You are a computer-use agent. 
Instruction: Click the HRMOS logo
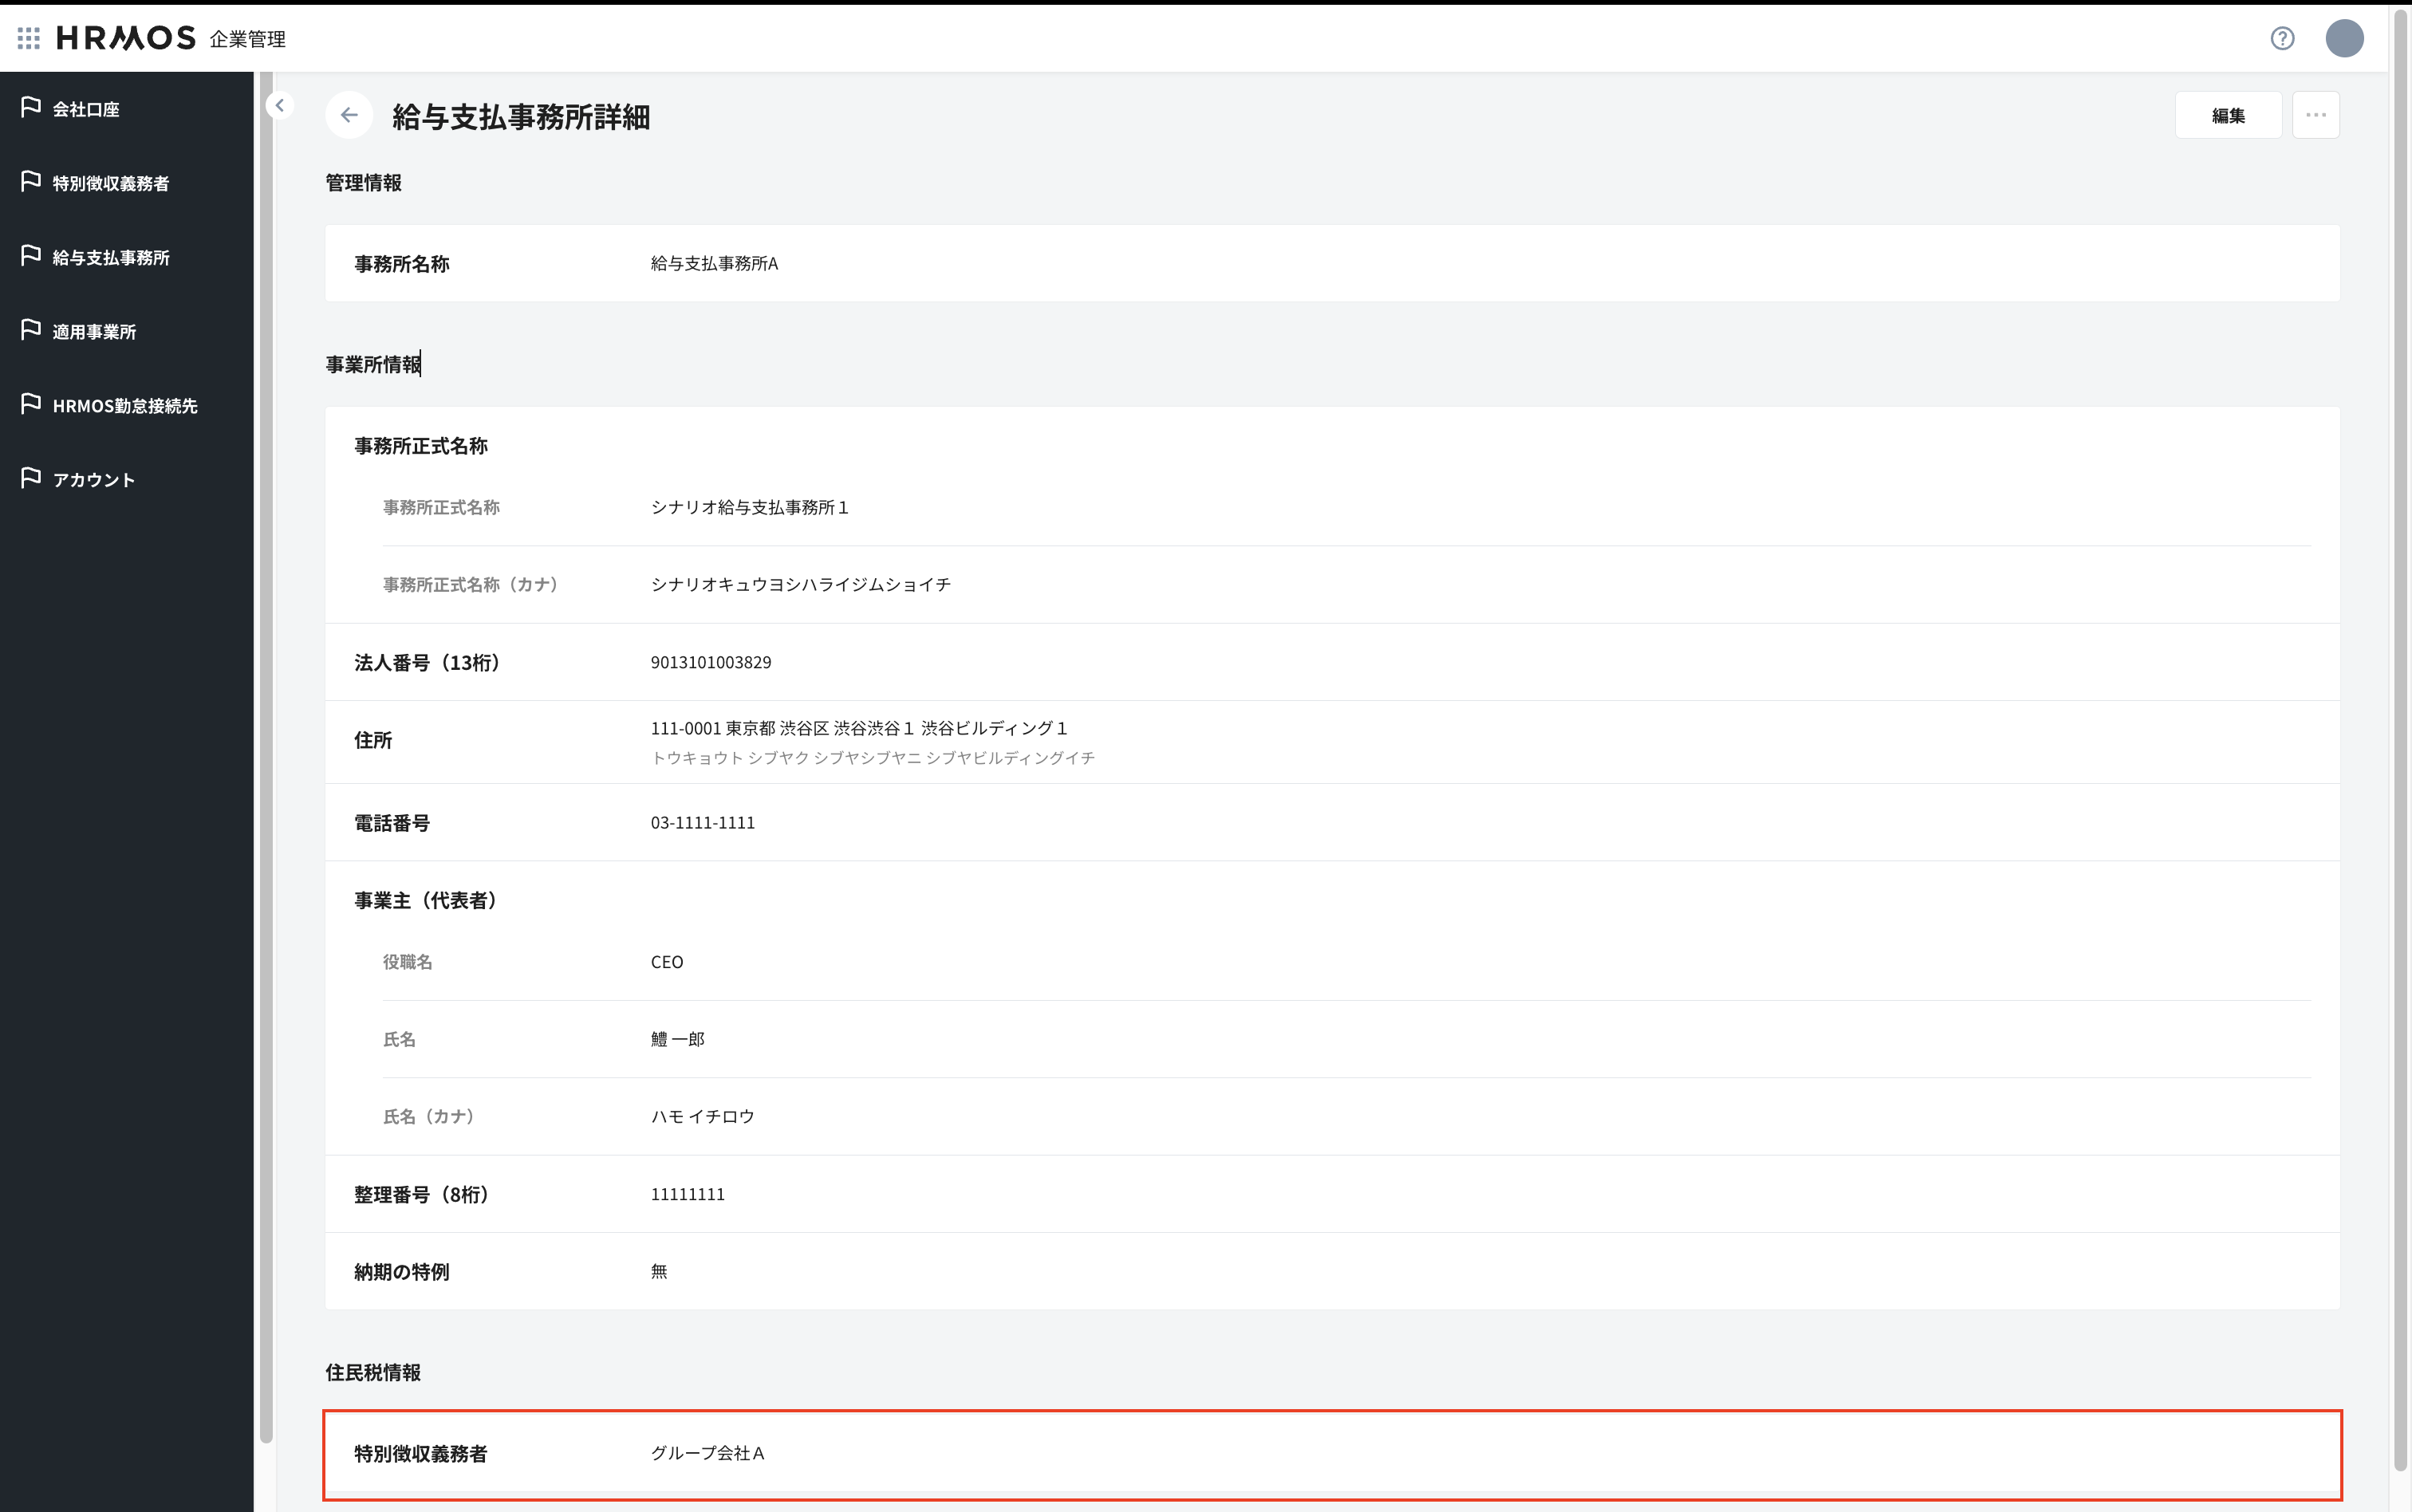tap(126, 38)
